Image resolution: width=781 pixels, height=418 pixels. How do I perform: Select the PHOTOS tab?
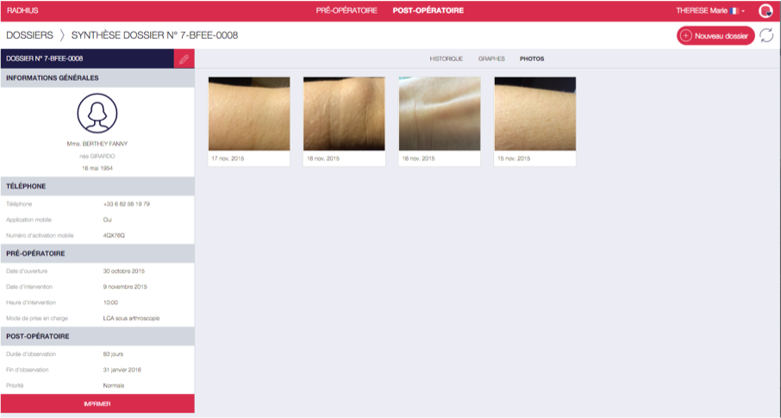pos(532,59)
